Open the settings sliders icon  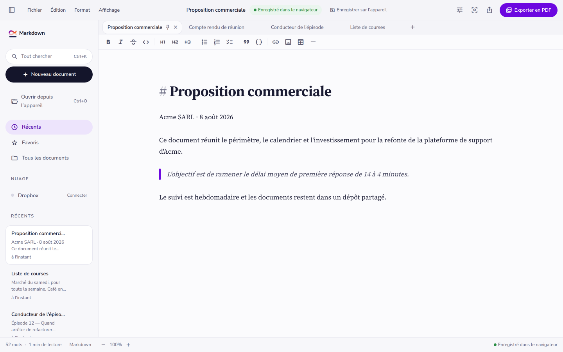pyautogui.click(x=460, y=10)
